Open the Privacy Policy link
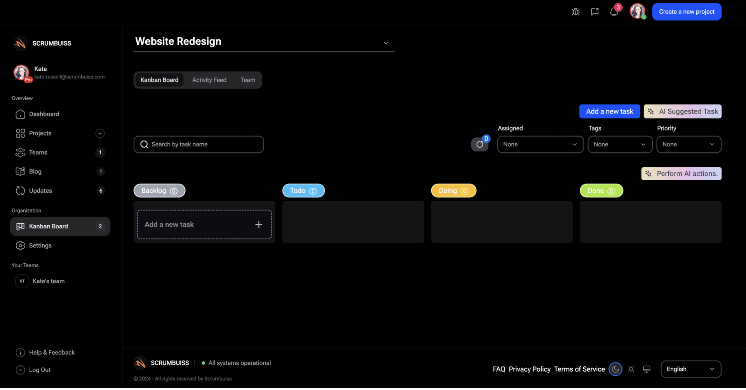Screen dimensions: 746x390 click(529, 369)
